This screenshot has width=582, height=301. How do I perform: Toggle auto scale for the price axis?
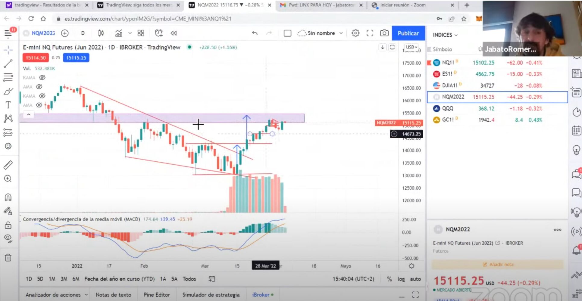click(x=415, y=279)
